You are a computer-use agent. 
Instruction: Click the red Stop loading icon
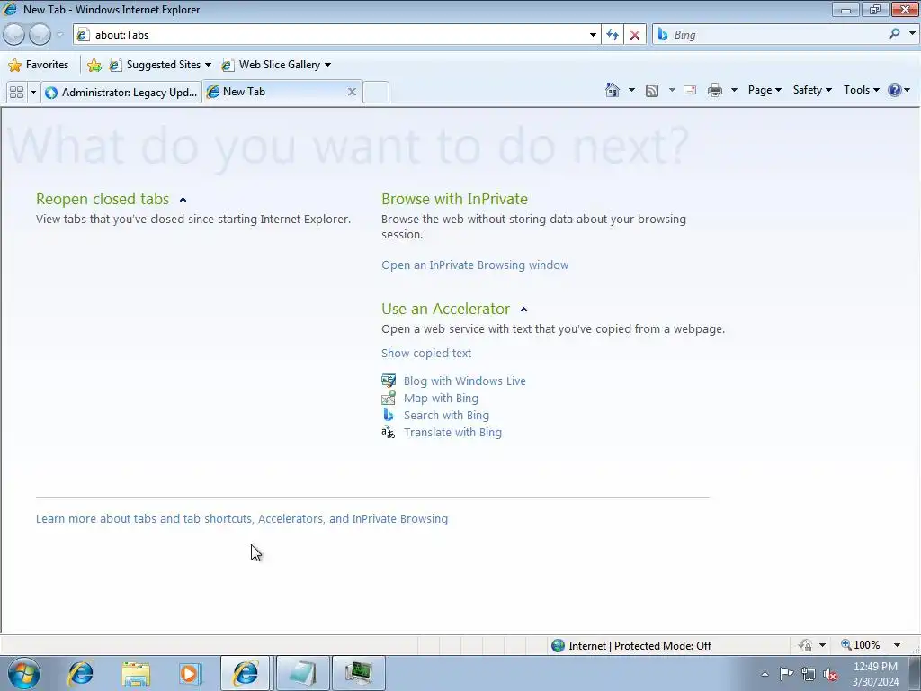[x=635, y=35]
